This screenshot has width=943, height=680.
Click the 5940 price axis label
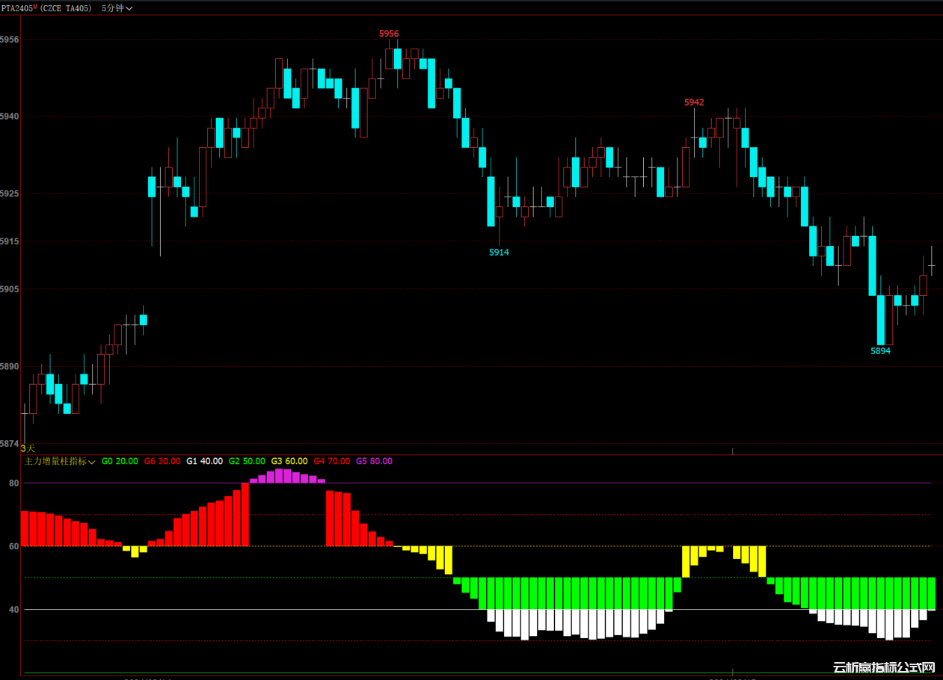click(x=10, y=117)
